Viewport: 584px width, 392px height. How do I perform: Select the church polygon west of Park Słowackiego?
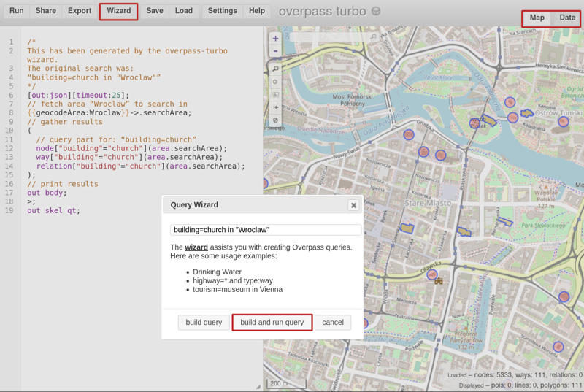[x=505, y=221]
